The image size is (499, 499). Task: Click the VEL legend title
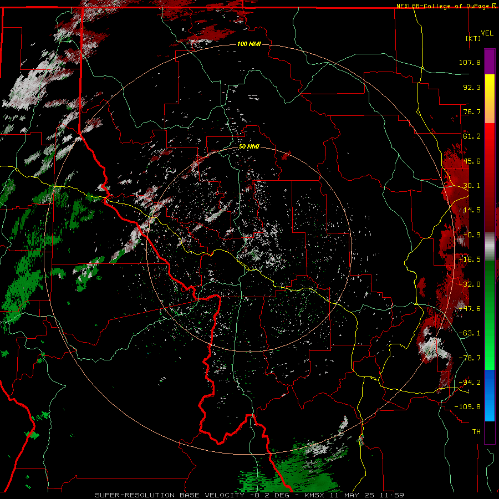pos(487,33)
